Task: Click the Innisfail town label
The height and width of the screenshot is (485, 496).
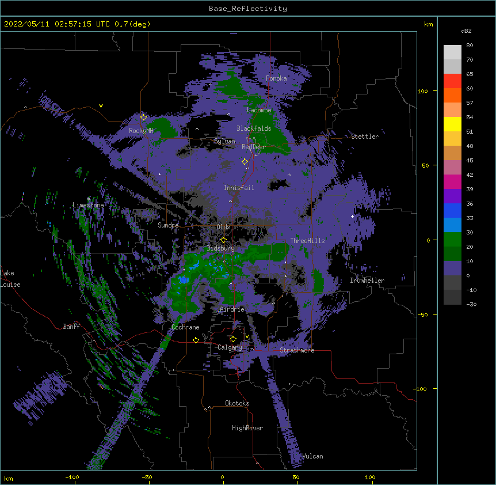Action: point(239,188)
